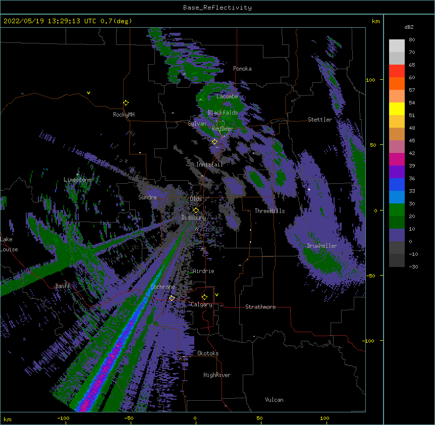Select the Limestone label
Screen dimensions: 435x425
[77, 180]
